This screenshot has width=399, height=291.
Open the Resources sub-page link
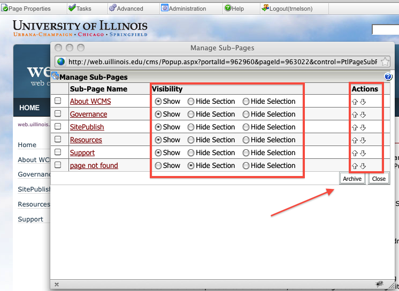click(x=86, y=140)
